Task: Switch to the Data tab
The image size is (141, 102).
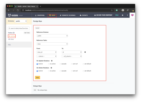Action: (x=52, y=15)
